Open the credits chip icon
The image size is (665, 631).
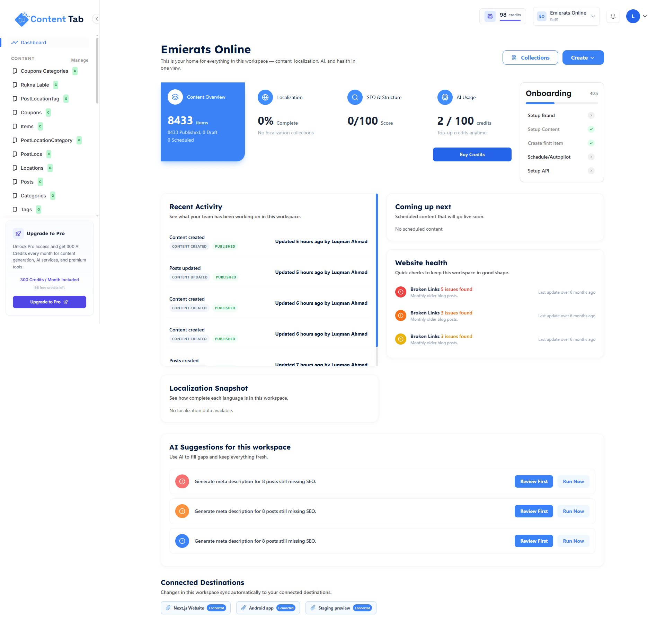(x=490, y=16)
